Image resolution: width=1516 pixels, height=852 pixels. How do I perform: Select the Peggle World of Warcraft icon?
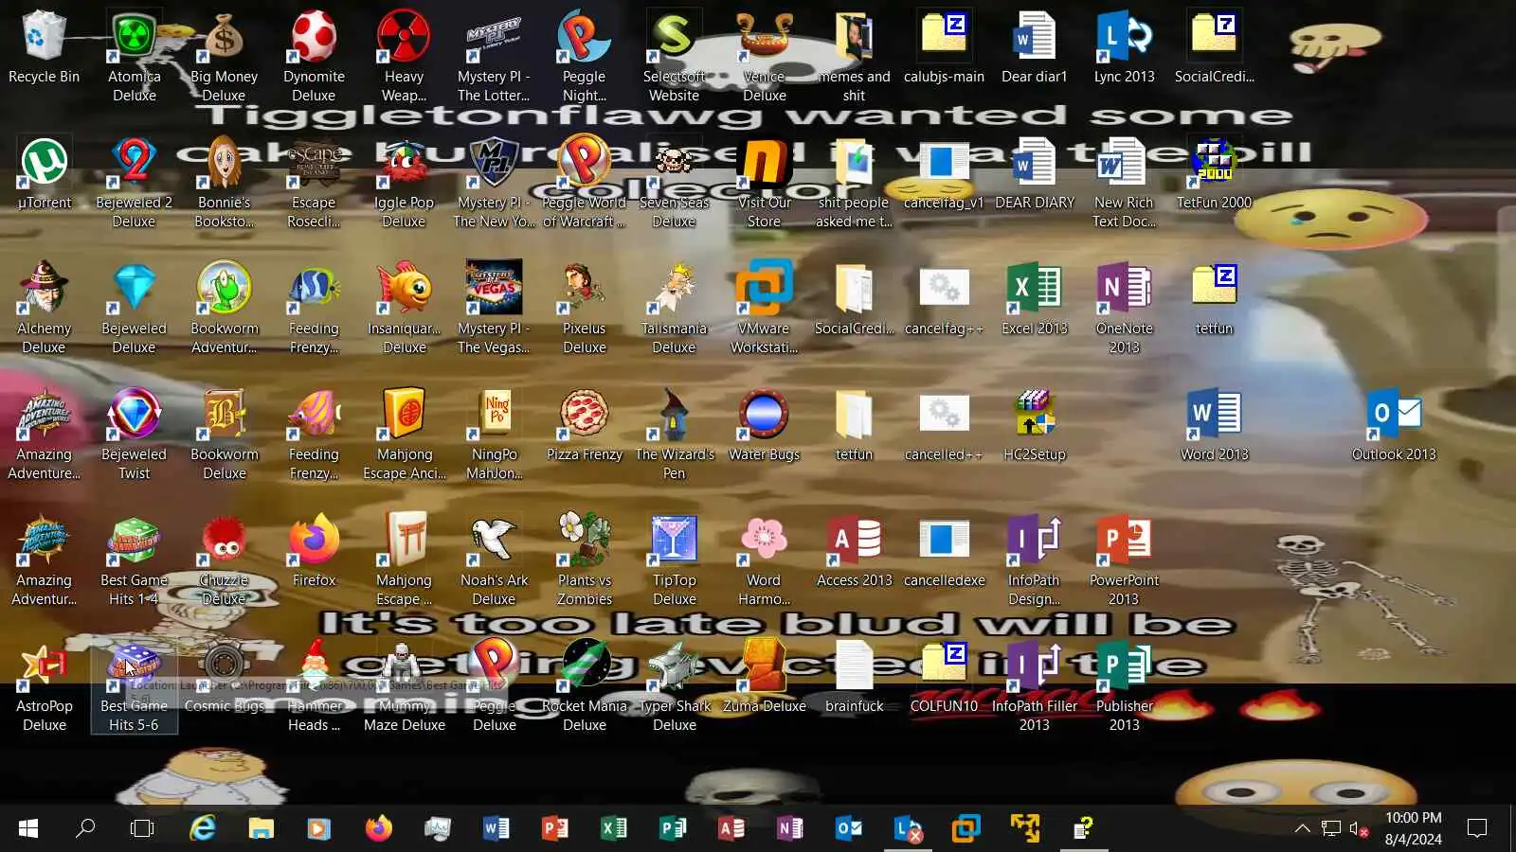tap(584, 183)
